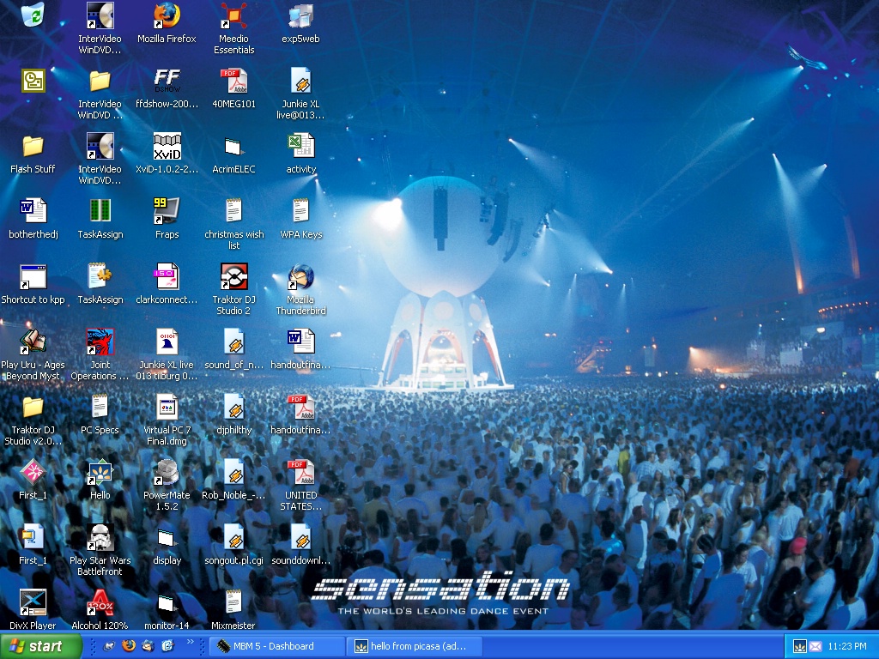
Task: Switch to the hello from picasa taskbar button
Action: [x=415, y=646]
